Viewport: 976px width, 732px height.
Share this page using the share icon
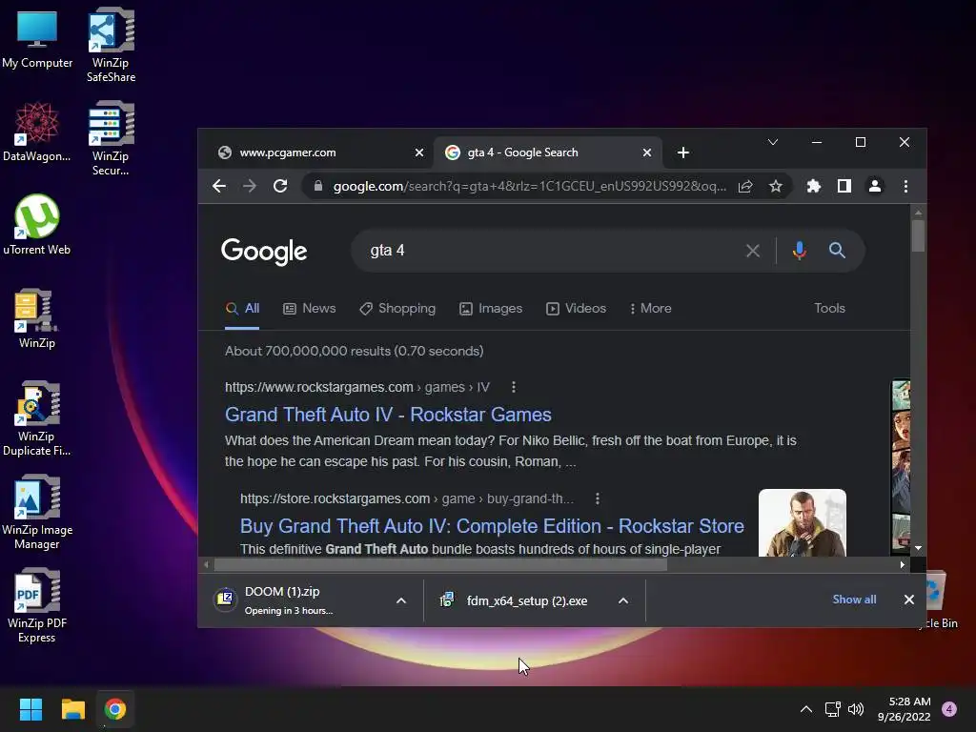[745, 186]
